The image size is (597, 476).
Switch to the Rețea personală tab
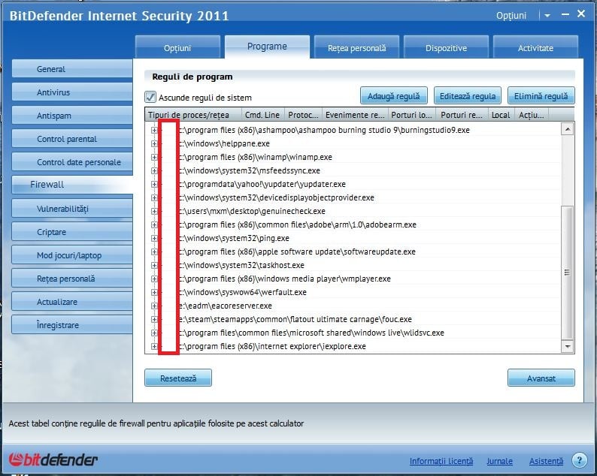click(x=356, y=47)
